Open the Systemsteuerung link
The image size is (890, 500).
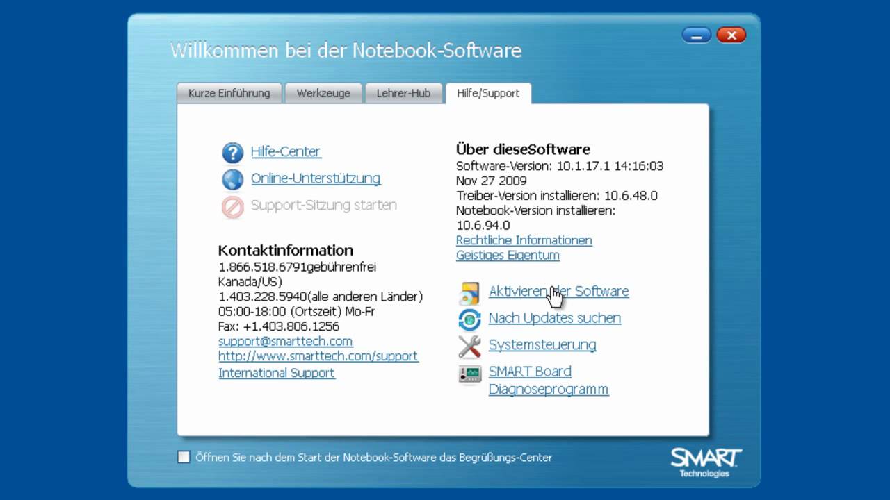coord(542,345)
